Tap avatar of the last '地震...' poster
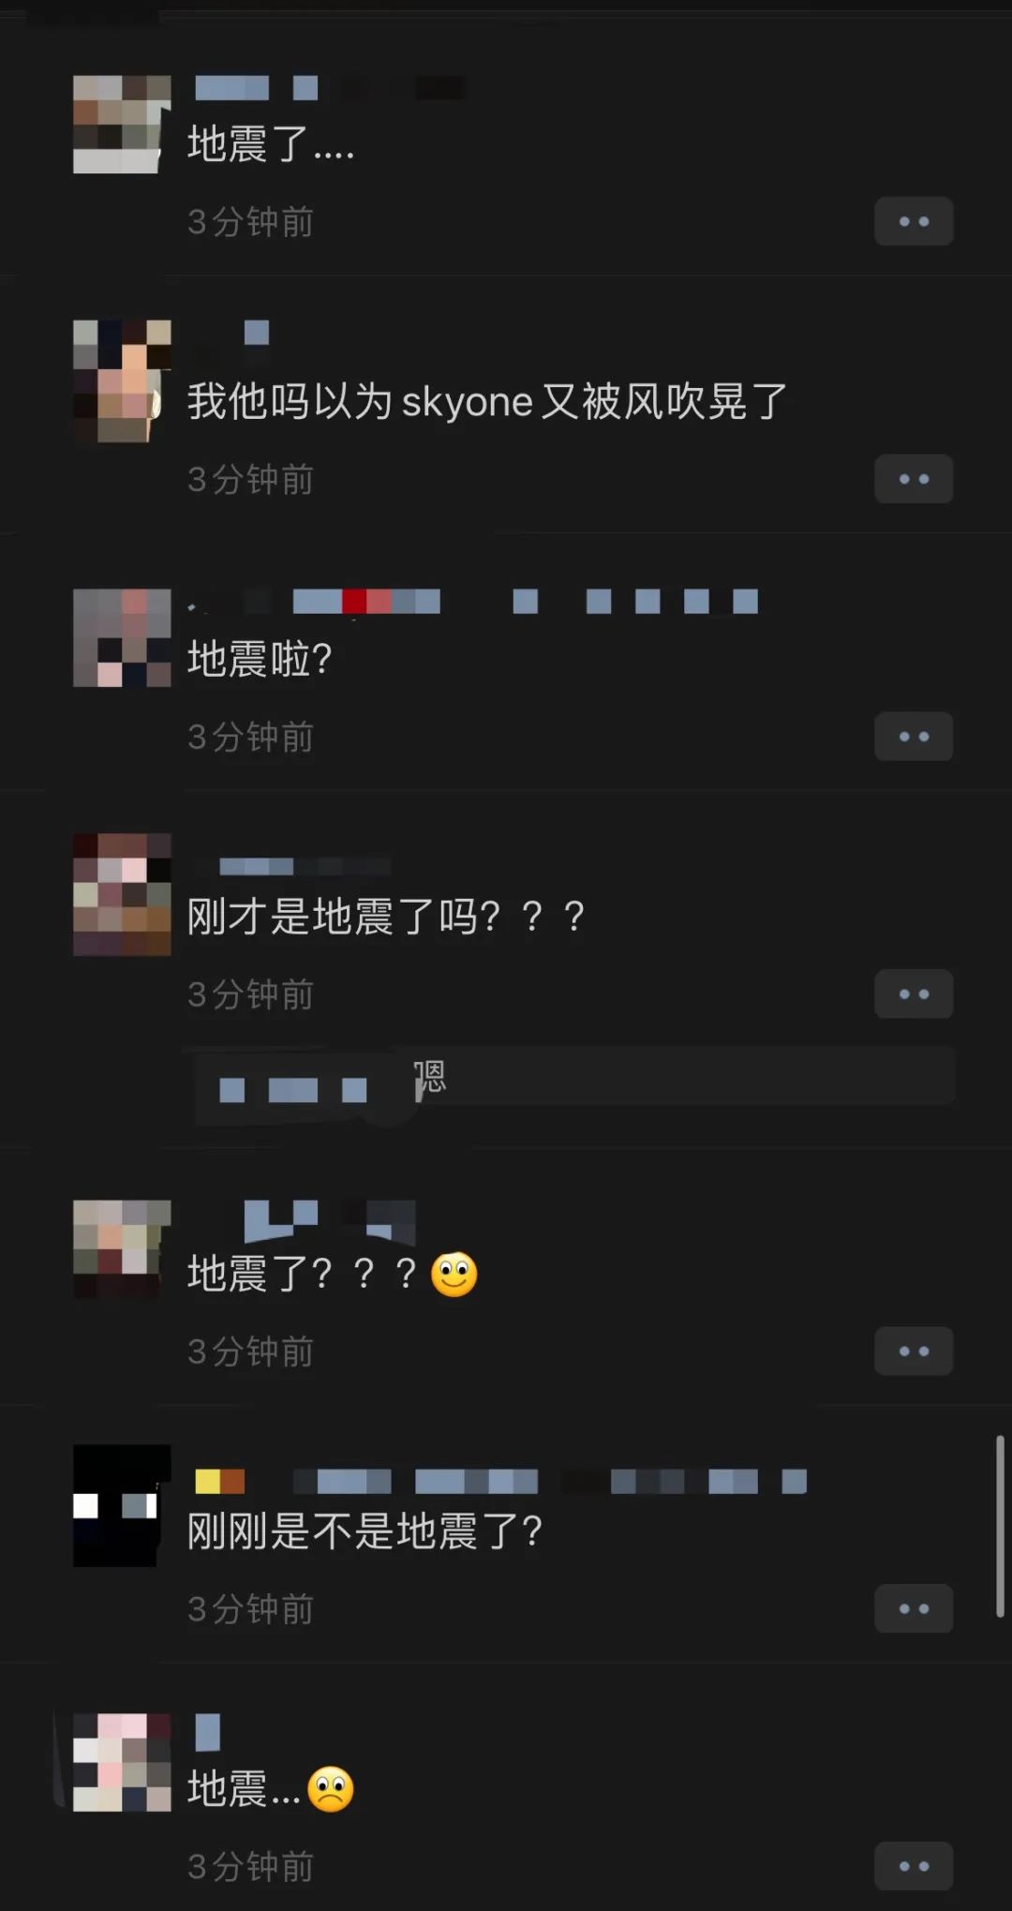This screenshot has width=1012, height=1911. (122, 1762)
